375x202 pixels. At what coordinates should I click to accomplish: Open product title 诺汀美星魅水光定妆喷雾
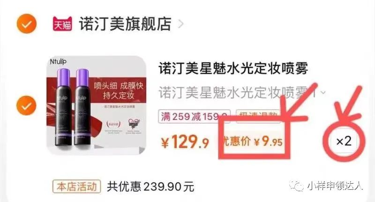(233, 68)
